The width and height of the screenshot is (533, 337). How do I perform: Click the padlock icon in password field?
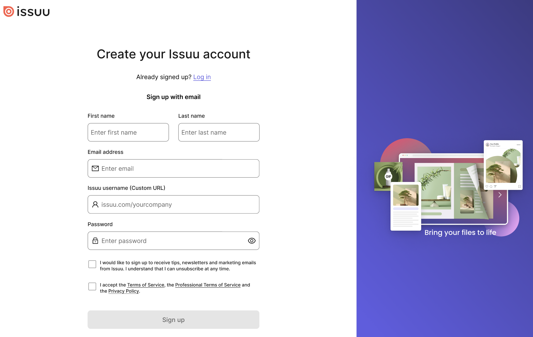point(95,241)
